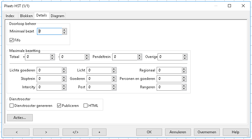This screenshot has height=139, width=252.
Task: Increase Overige value with up arrow
Action: 184,55
